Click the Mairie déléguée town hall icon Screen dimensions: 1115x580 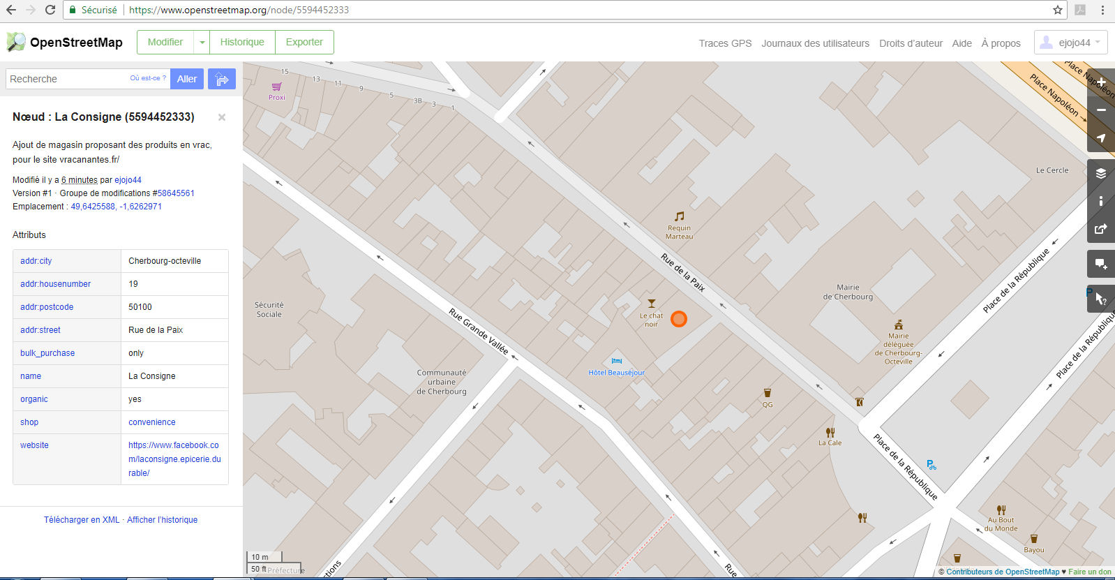click(x=899, y=325)
